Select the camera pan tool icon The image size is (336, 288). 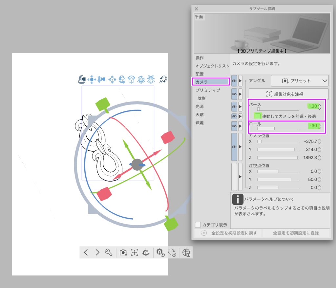point(92,79)
